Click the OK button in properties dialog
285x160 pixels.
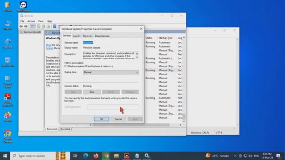click(102, 119)
